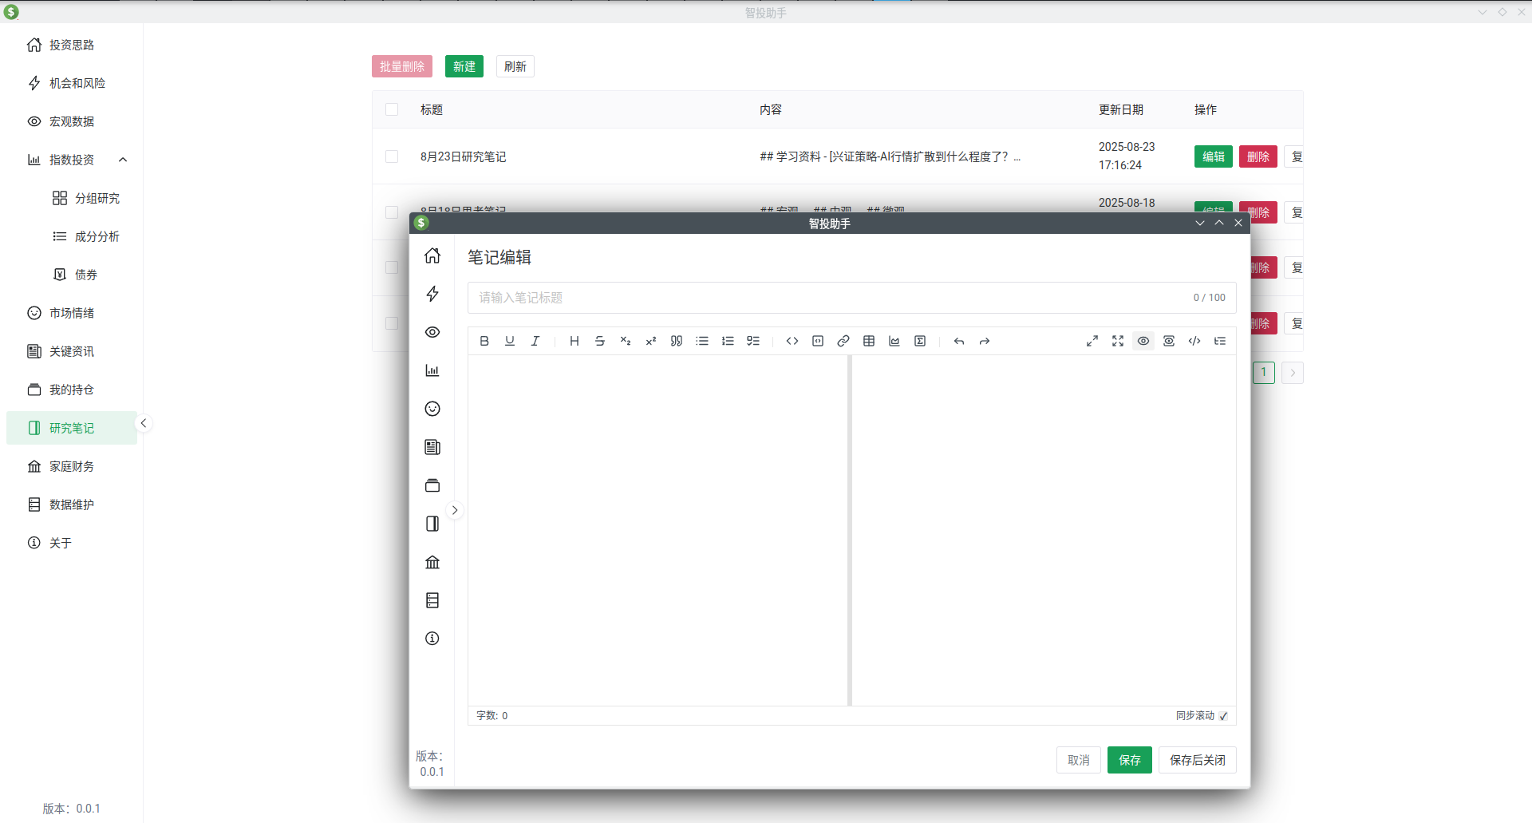The image size is (1532, 823).
Task: Toggle the catalog outline in editor toolbar
Action: pos(1220,341)
